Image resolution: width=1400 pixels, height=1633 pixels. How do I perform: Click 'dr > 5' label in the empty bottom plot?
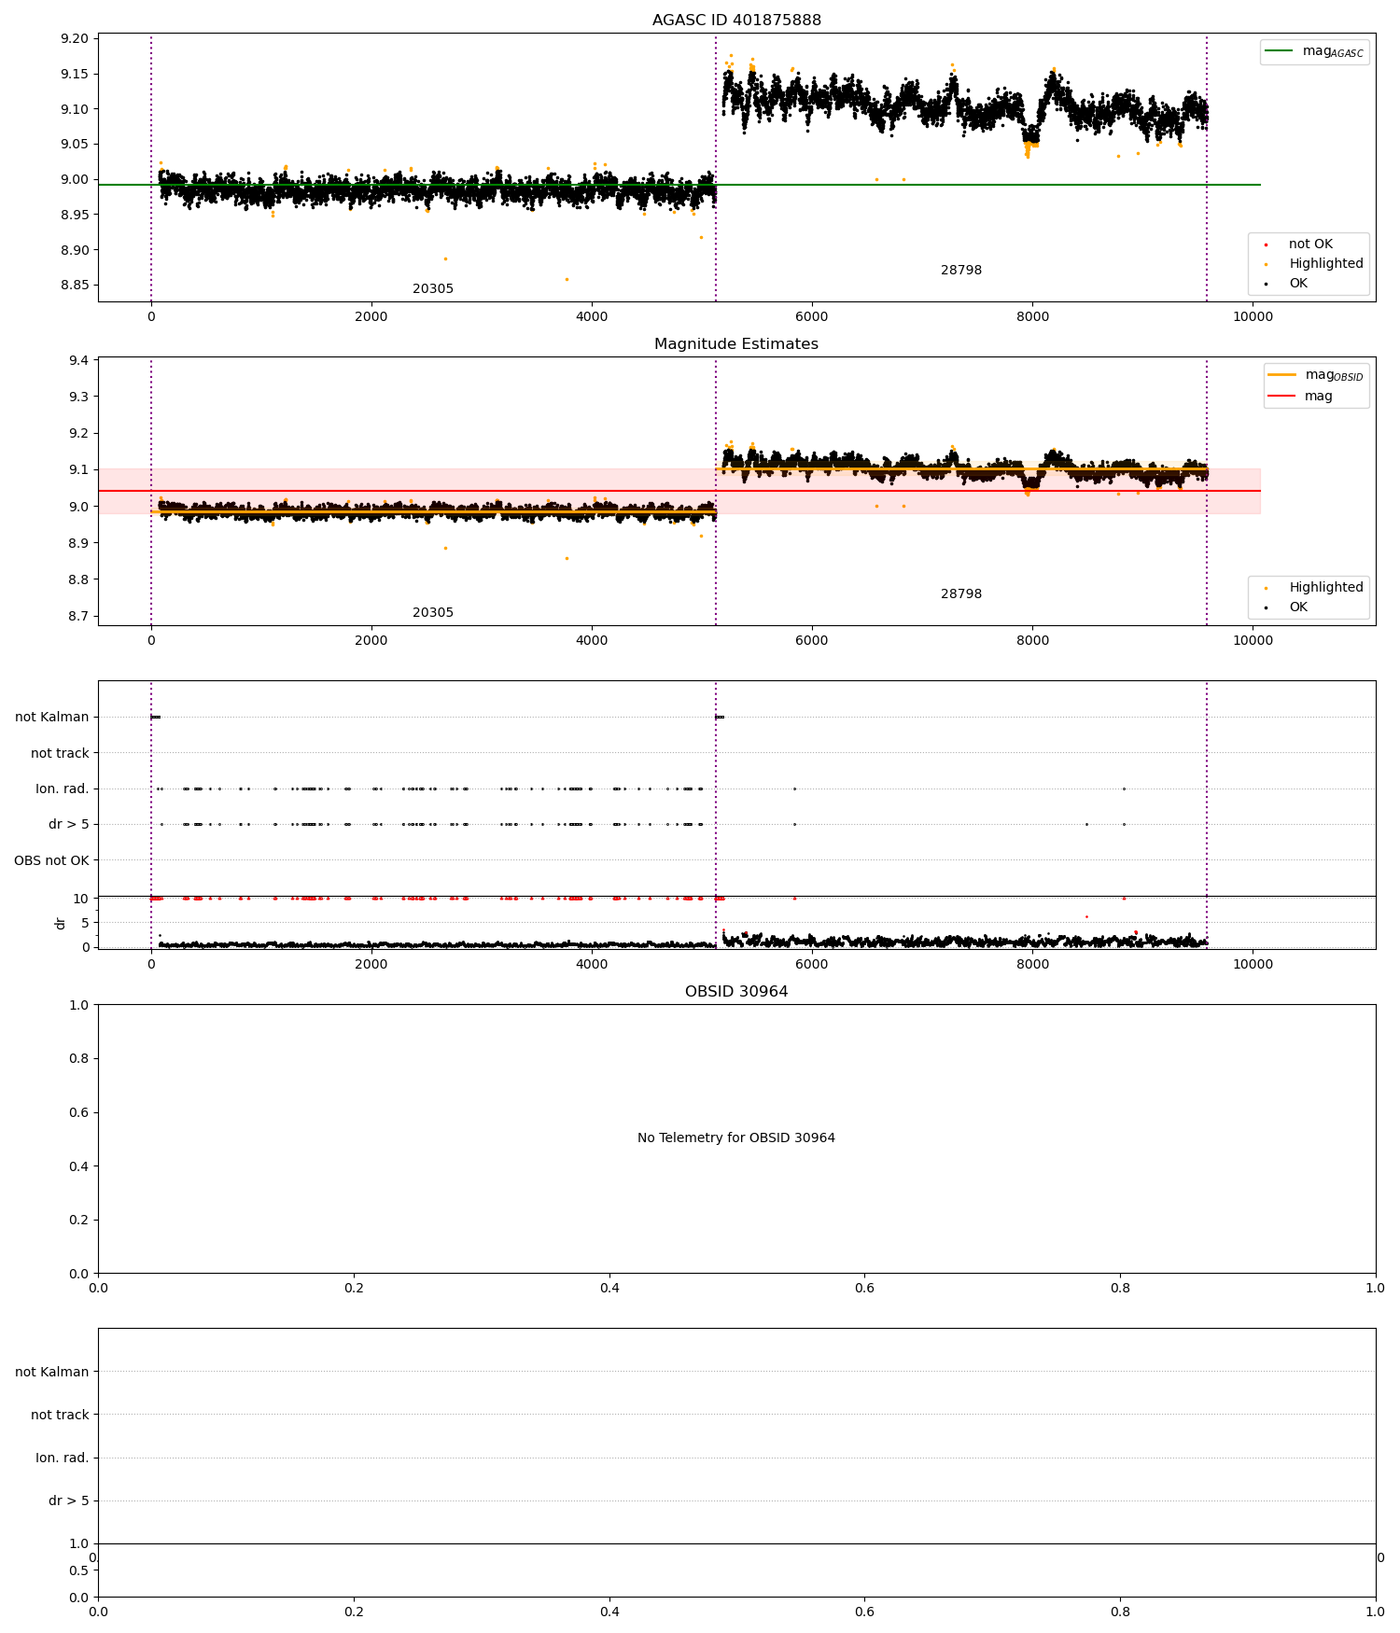click(x=69, y=1501)
